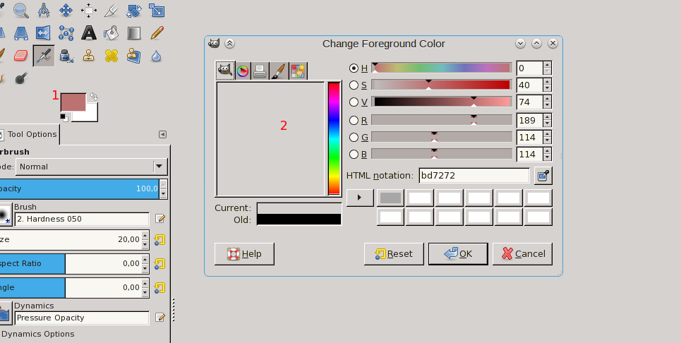Click the HTML notation text field
This screenshot has width=681, height=343.
[x=473, y=175]
